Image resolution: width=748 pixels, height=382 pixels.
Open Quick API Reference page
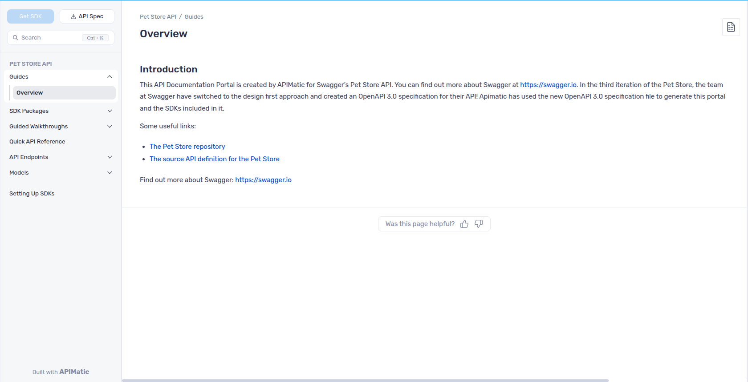coord(37,142)
